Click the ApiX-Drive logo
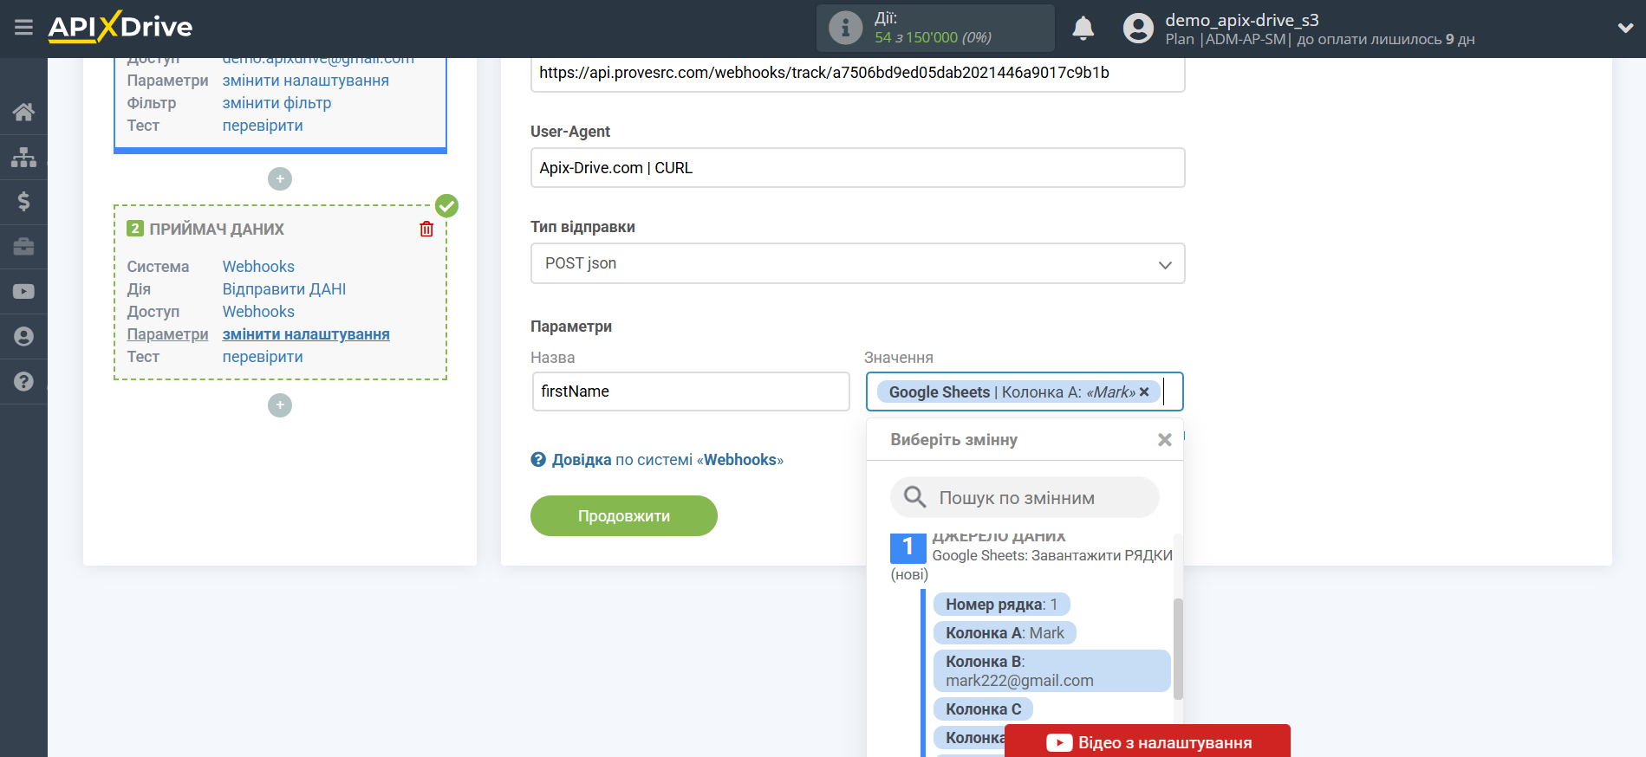 [120, 27]
